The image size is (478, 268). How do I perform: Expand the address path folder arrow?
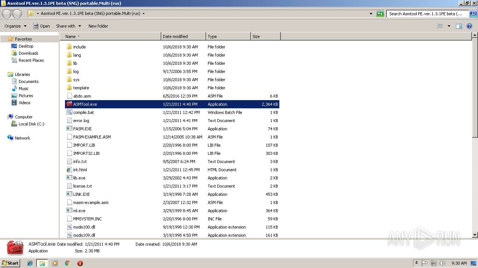[x=143, y=14]
